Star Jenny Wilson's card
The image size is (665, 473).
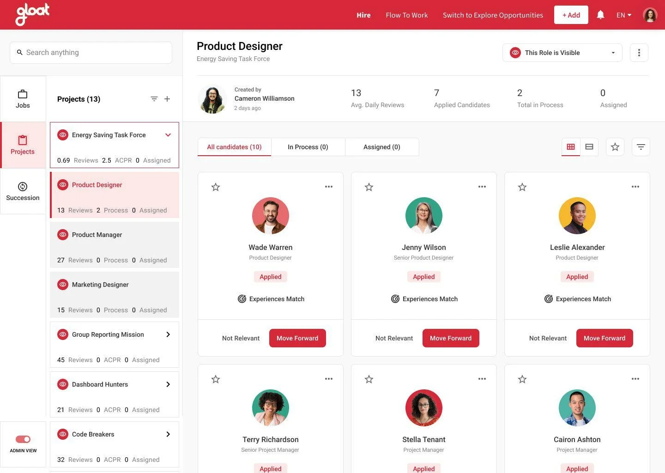coord(369,187)
